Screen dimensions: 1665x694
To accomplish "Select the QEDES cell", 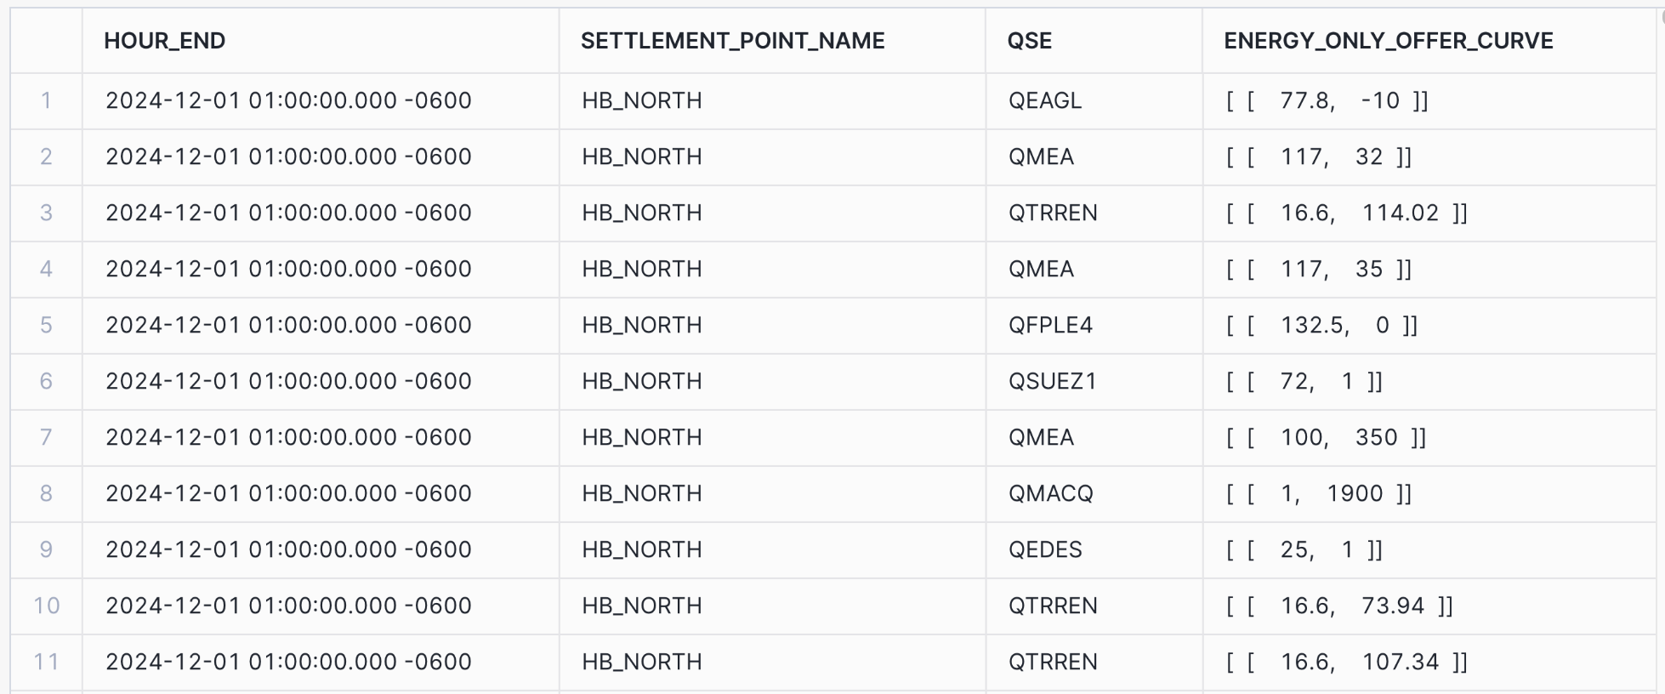I will pos(1045,549).
